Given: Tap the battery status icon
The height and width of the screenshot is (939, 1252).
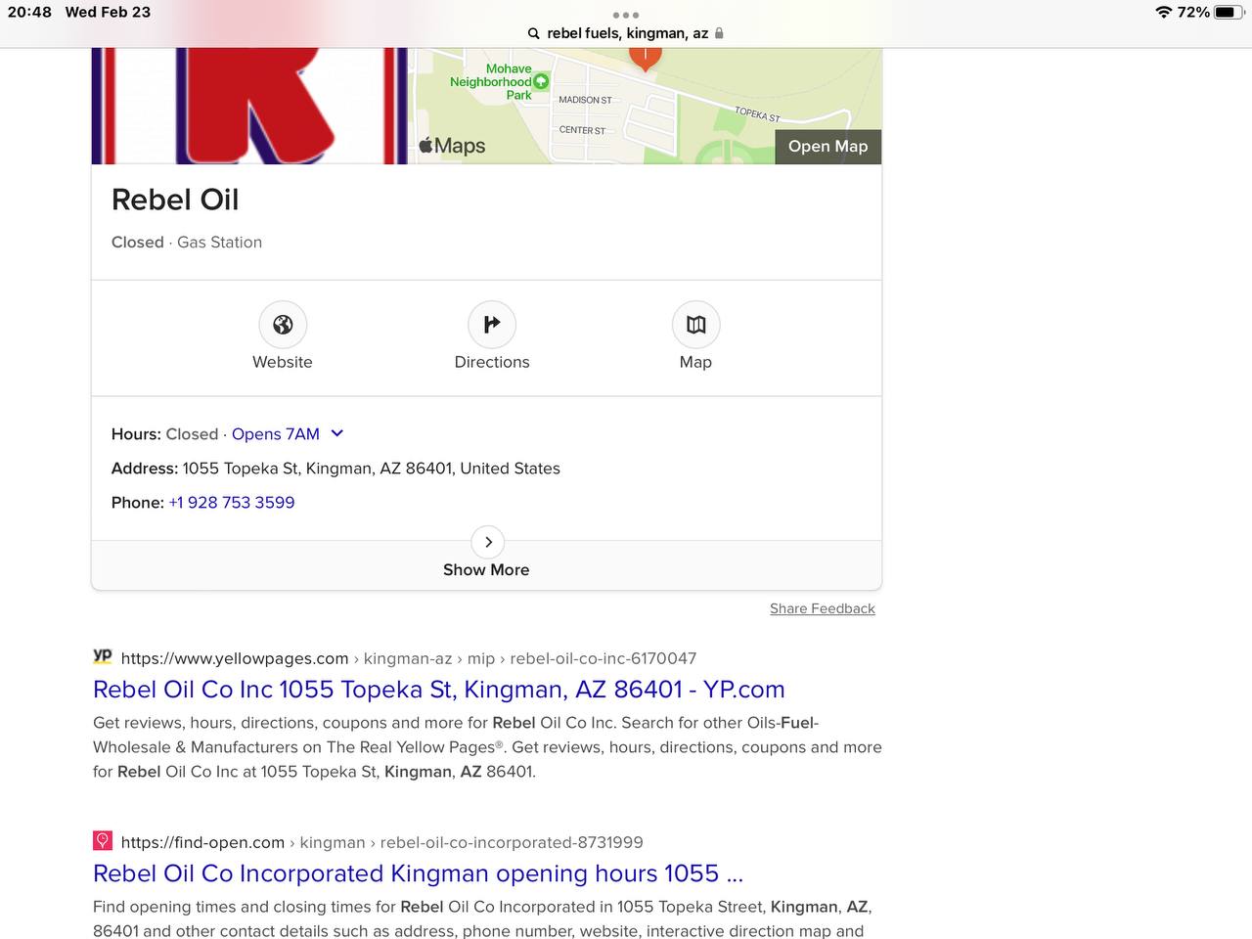Looking at the screenshot, I should [1230, 12].
